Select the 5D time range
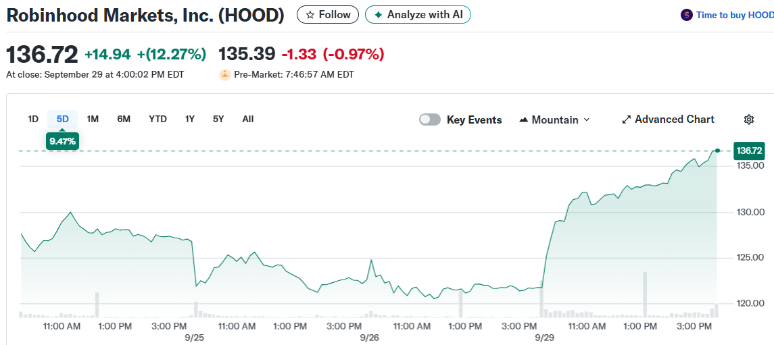Screen dimensions: 774x345 [63, 119]
